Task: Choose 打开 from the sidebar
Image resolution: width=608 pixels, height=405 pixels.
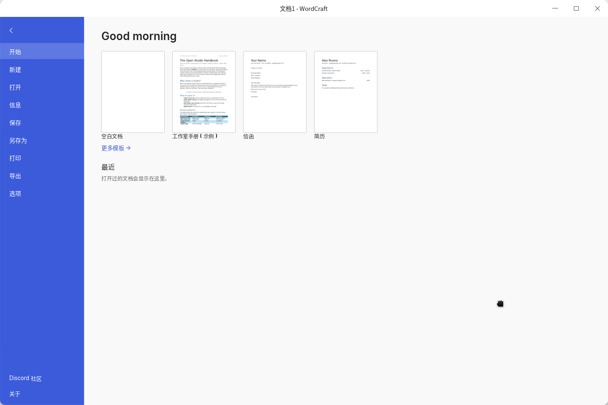Action: pyautogui.click(x=42, y=87)
